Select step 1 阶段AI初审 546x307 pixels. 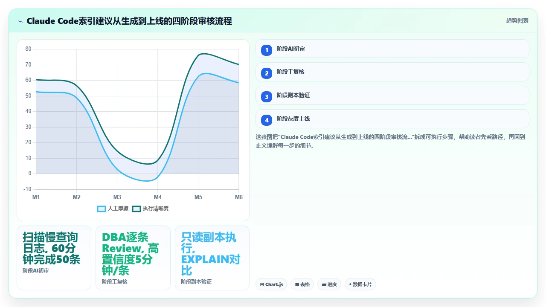(392, 49)
